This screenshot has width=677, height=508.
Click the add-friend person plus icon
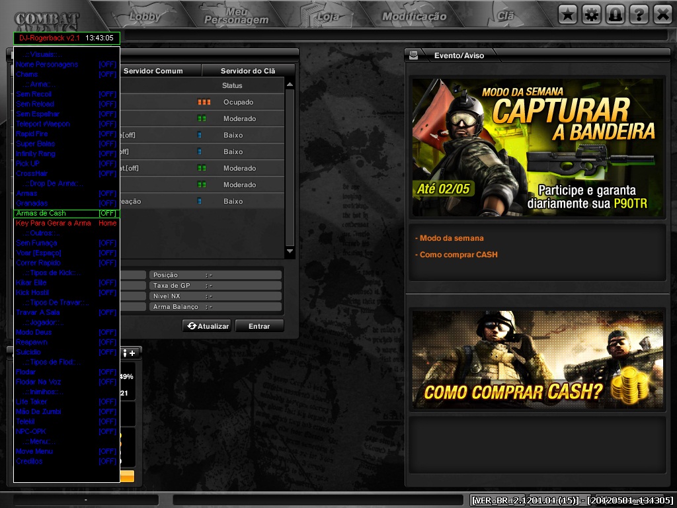[129, 353]
